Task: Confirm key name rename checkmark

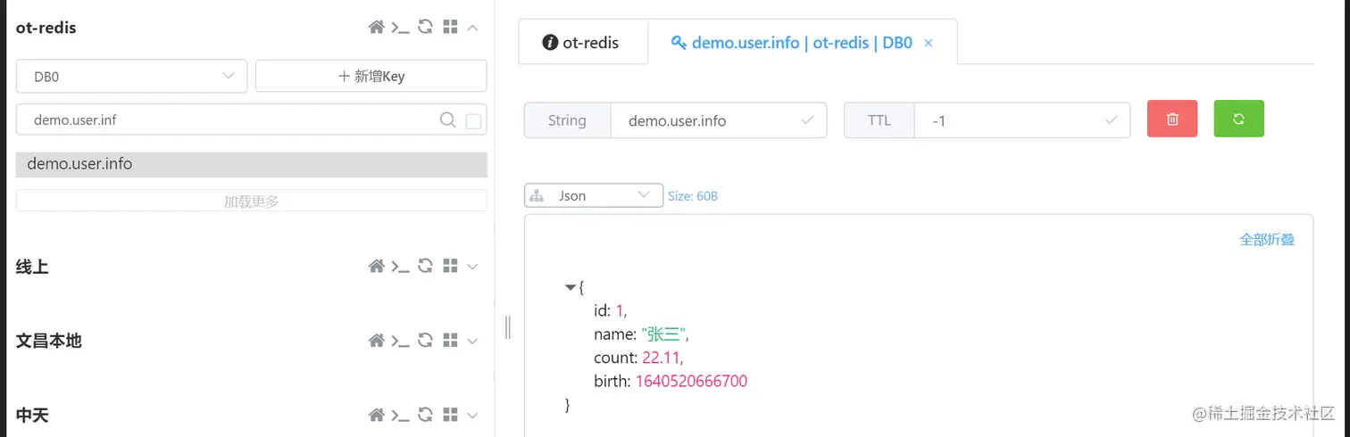Action: [x=808, y=120]
